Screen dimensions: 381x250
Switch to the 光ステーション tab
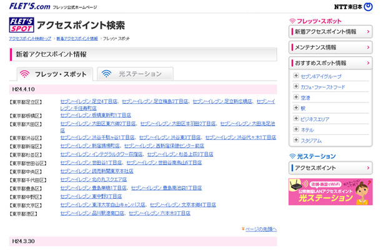tap(135, 74)
